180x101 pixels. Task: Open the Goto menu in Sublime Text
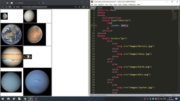pyautogui.click(x=115, y=4)
